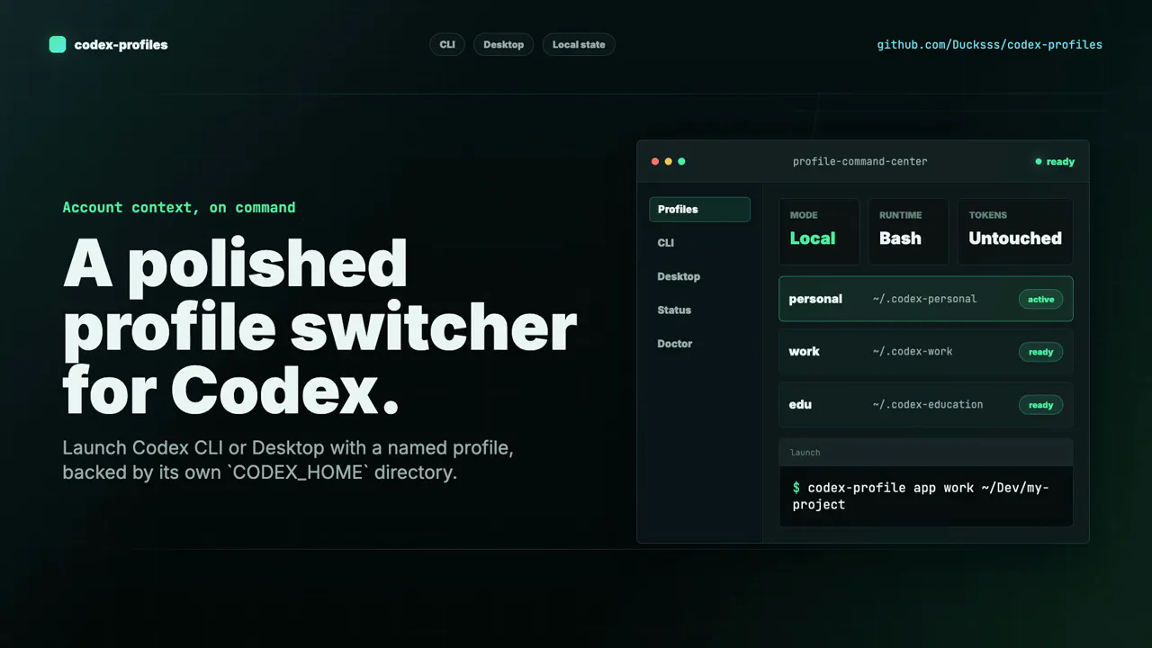Click the ~/.codex-education path text
The height and width of the screenshot is (648, 1152).
[x=928, y=405]
